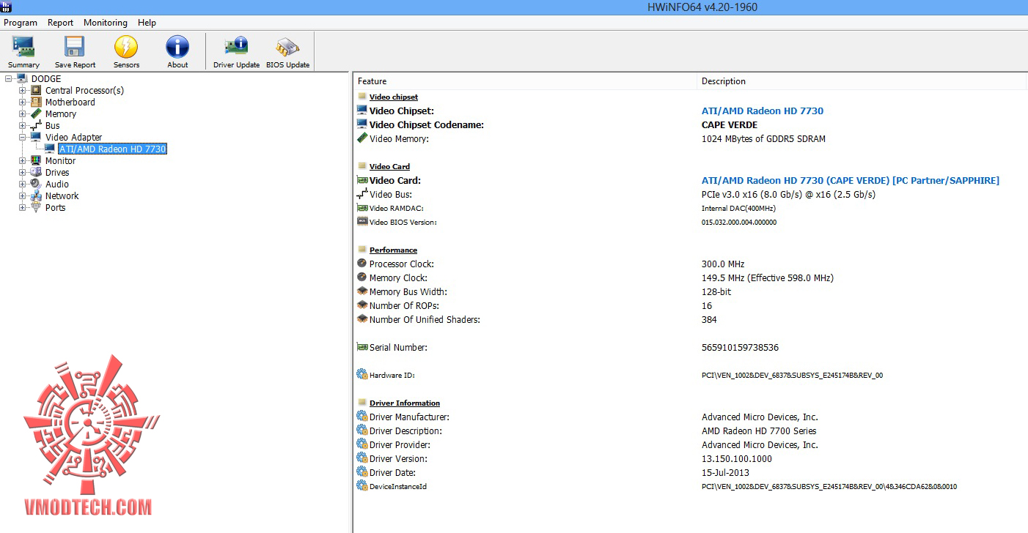Expand the Ports tree node
1028x533 pixels.
click(23, 207)
